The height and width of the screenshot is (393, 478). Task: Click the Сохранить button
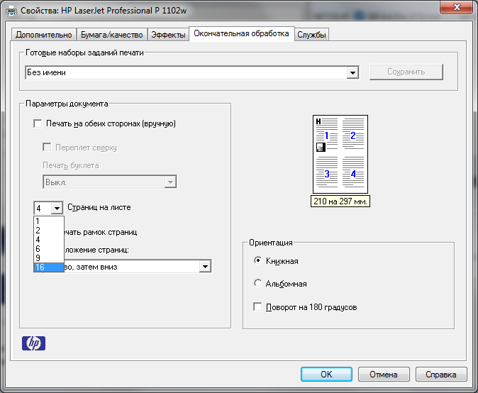[406, 72]
